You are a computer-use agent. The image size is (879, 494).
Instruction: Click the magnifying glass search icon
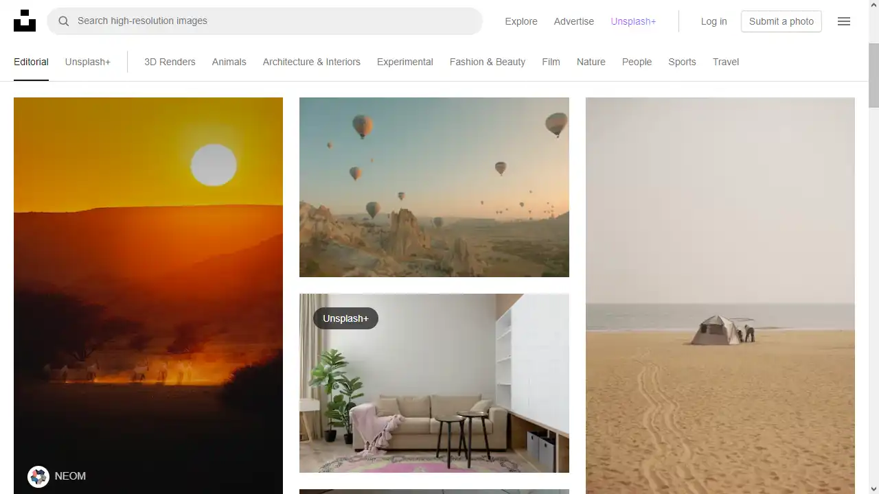pos(63,21)
